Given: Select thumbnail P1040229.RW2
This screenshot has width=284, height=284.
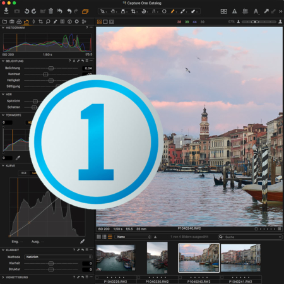Looking at the screenshot, I should click(115, 258).
